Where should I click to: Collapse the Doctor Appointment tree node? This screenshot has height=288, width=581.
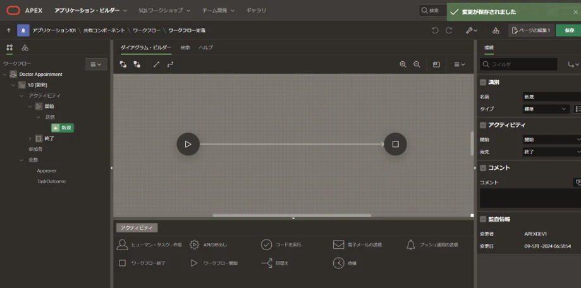point(5,75)
